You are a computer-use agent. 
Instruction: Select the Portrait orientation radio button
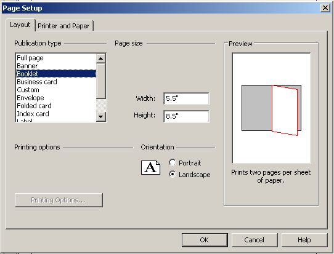(173, 162)
